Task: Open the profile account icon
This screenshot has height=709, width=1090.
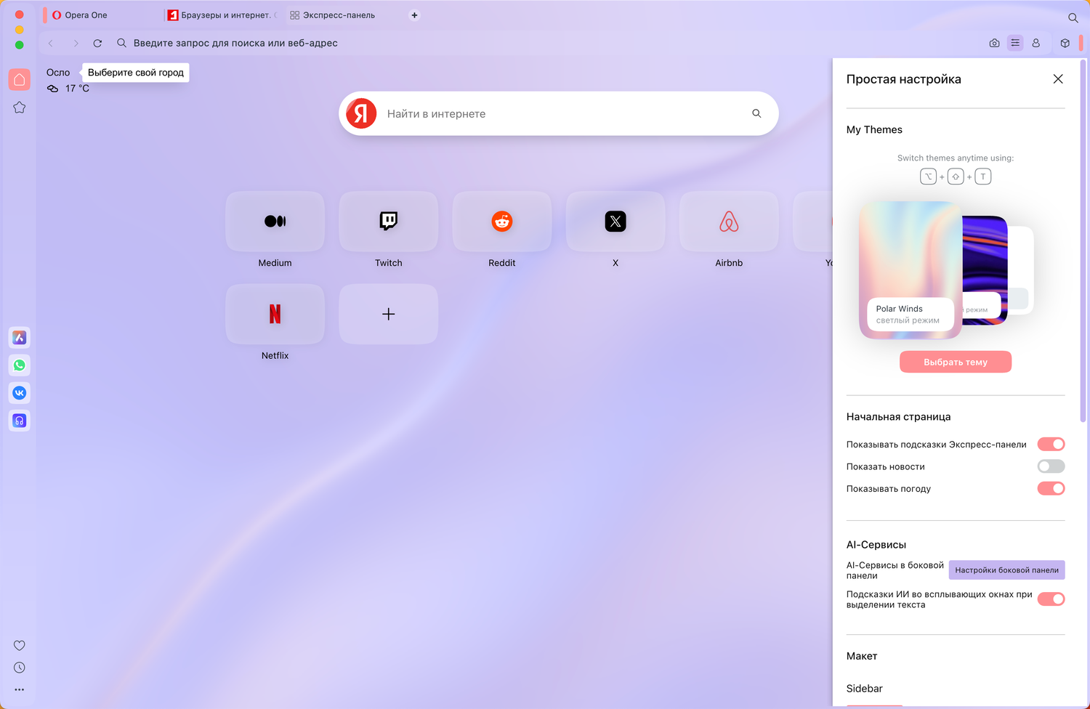Action: click(1036, 43)
